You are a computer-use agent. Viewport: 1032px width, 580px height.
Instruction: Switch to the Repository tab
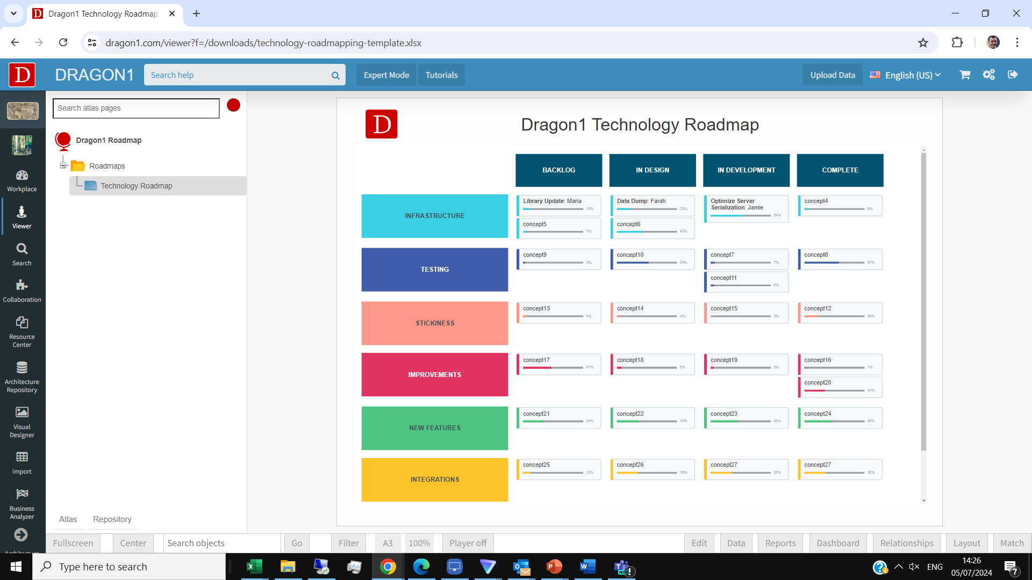click(x=112, y=519)
